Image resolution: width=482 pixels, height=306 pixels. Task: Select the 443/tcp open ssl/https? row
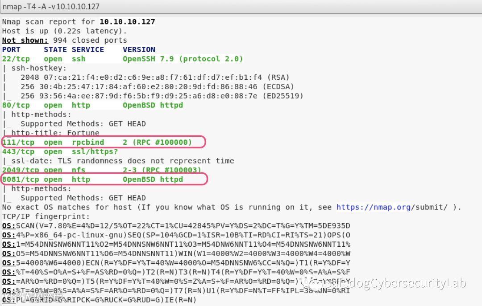point(60,151)
